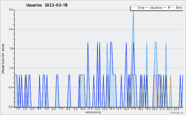
Task: Click the x-axis label '14 h'
Action: coord(112,109)
